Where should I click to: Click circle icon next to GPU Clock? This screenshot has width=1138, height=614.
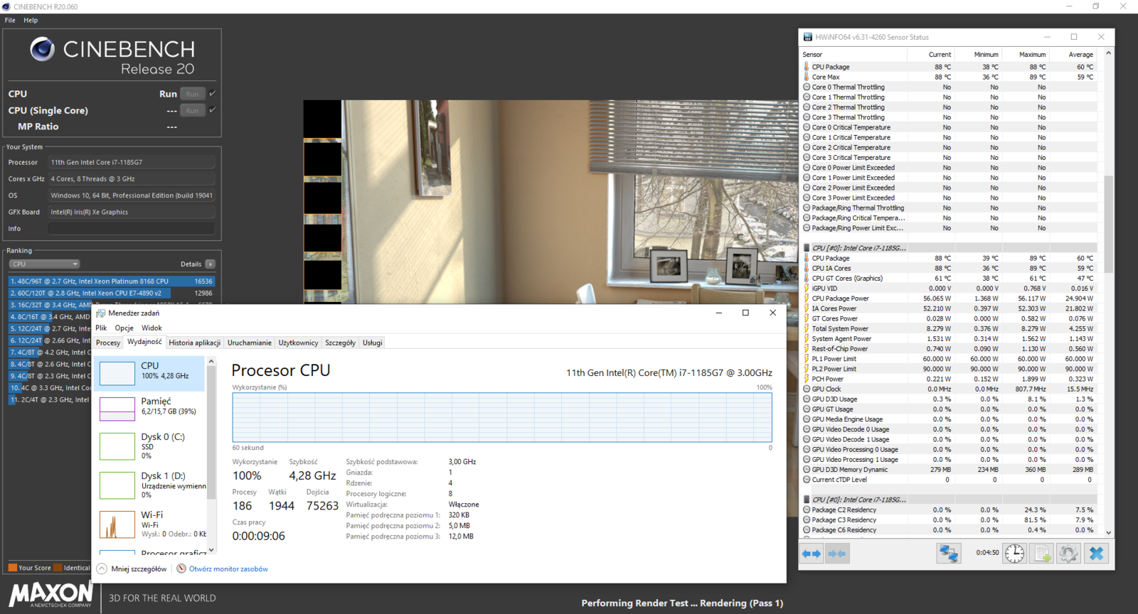click(x=807, y=389)
